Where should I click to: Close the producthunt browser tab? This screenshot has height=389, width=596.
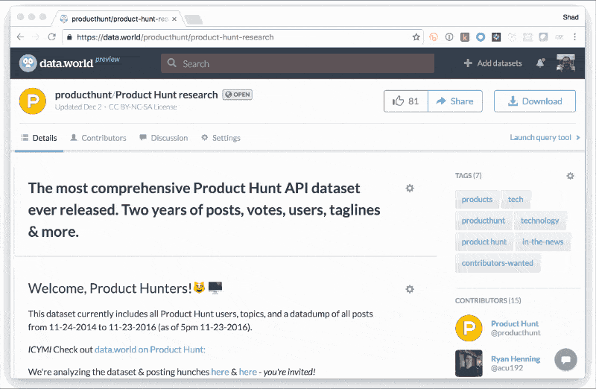point(174,19)
